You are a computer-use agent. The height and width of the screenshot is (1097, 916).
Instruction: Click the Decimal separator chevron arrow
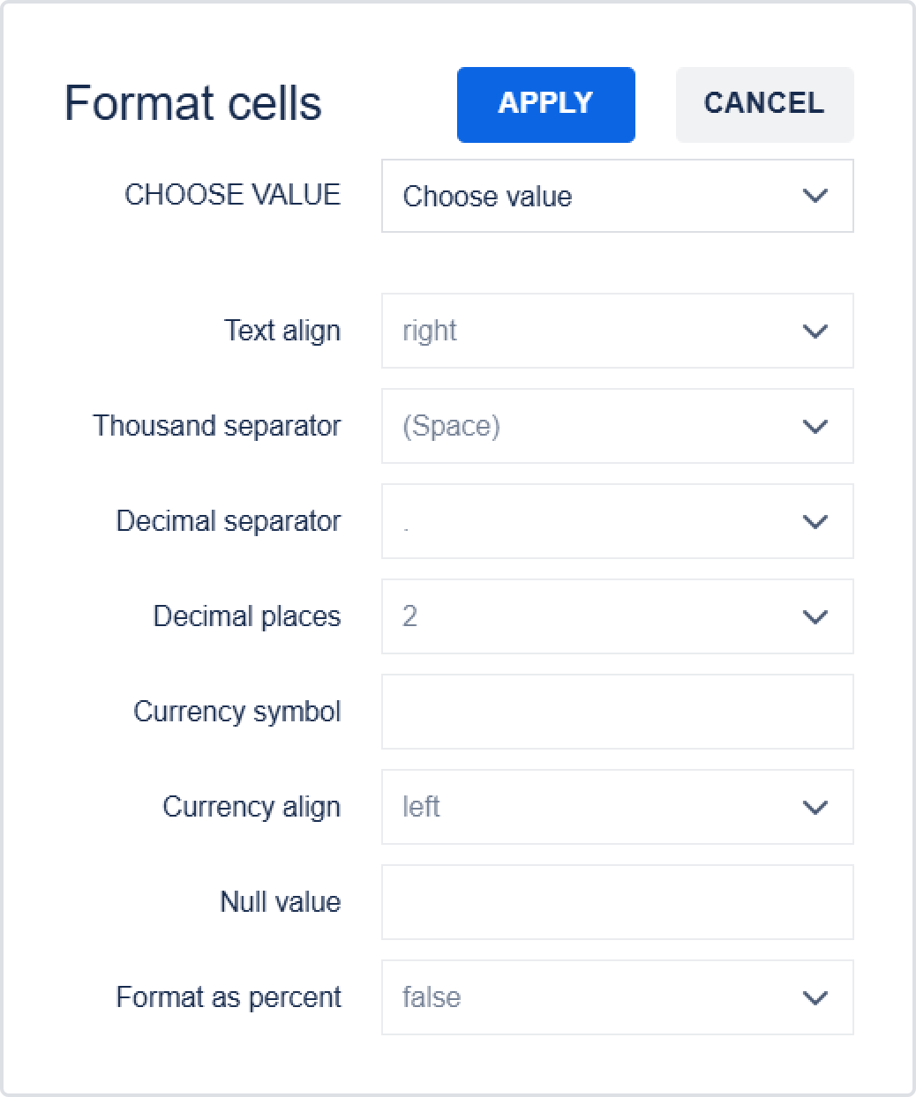[815, 522]
